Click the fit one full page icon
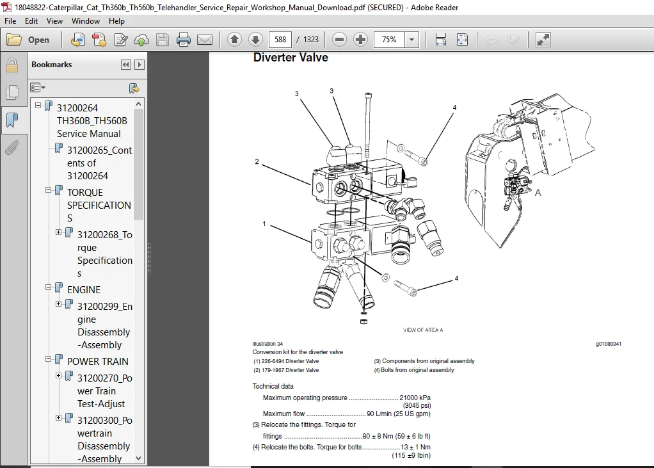 (x=462, y=40)
